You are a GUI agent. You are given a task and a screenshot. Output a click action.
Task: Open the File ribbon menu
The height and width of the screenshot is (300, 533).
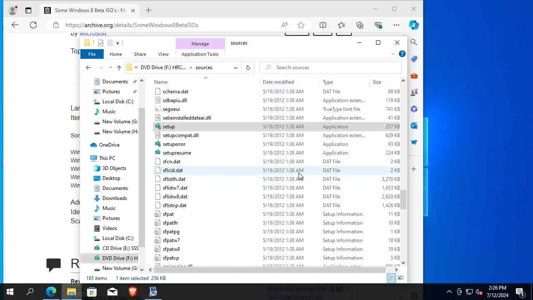pos(92,54)
